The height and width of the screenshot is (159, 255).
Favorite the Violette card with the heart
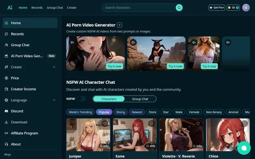[x=198, y=124]
